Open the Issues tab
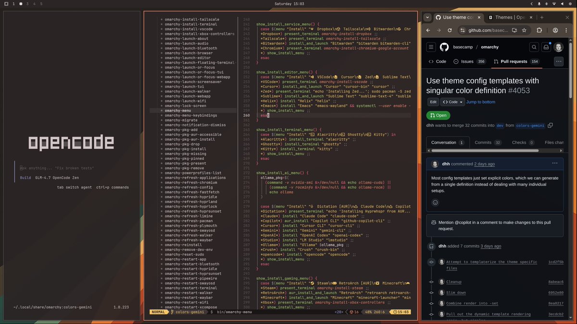 point(469,61)
